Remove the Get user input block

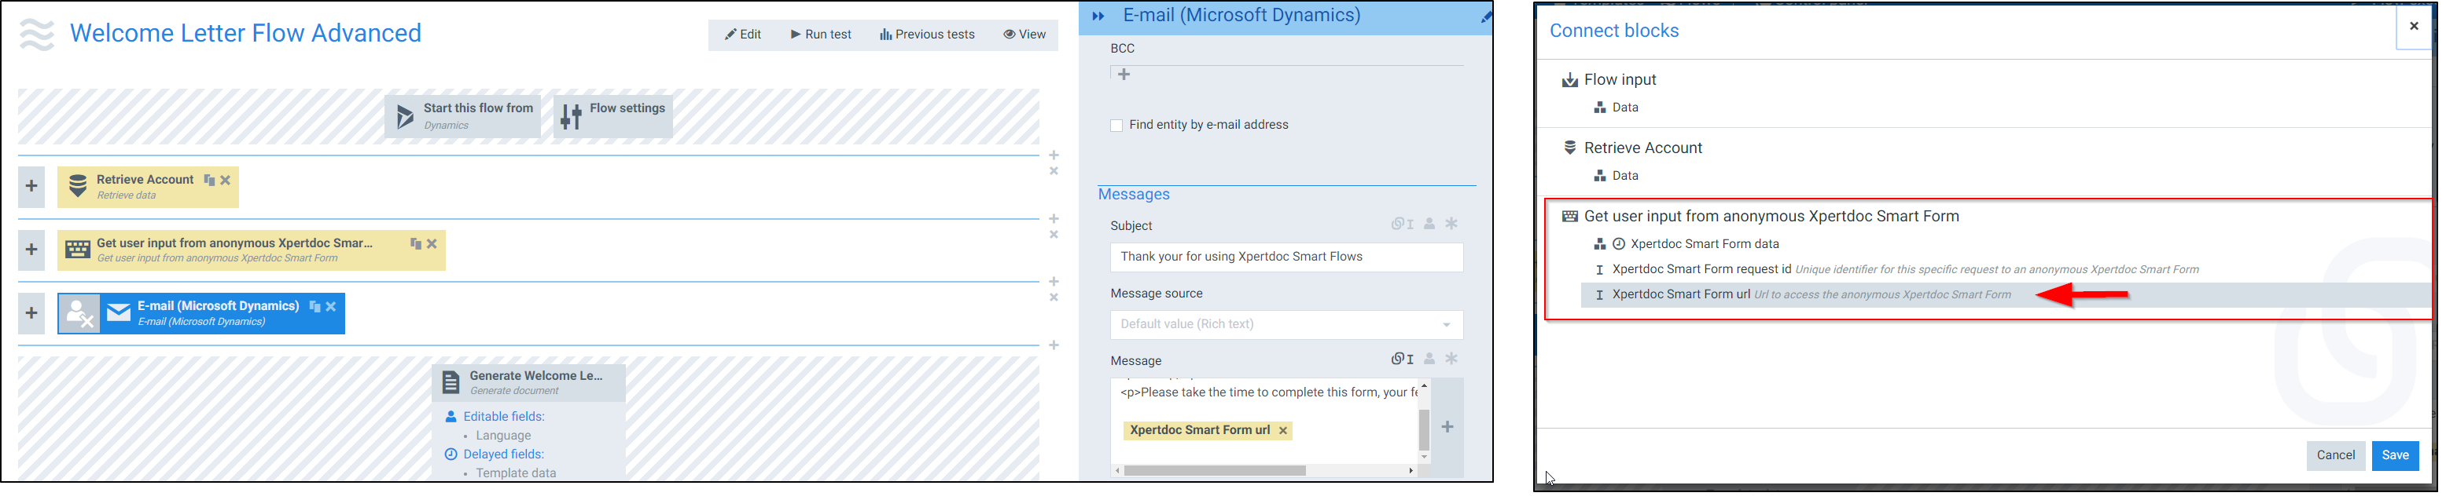tap(432, 244)
